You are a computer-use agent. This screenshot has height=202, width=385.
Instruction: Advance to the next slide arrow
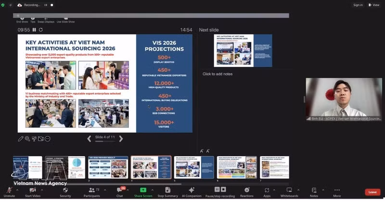121,139
